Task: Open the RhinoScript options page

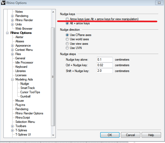Action: 23,118
